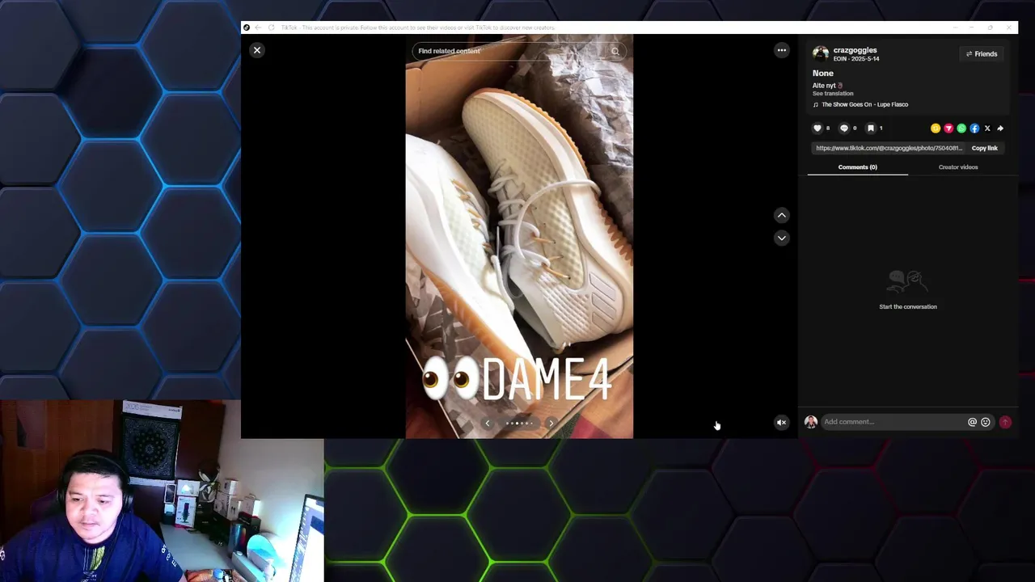
Task: Share the post to Facebook
Action: pos(974,129)
